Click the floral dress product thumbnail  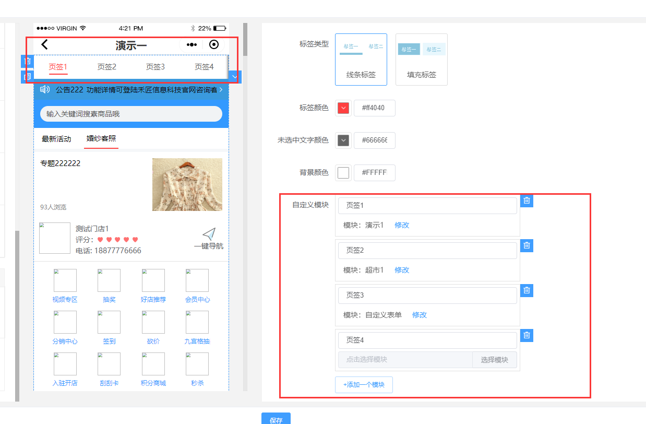coord(187,185)
